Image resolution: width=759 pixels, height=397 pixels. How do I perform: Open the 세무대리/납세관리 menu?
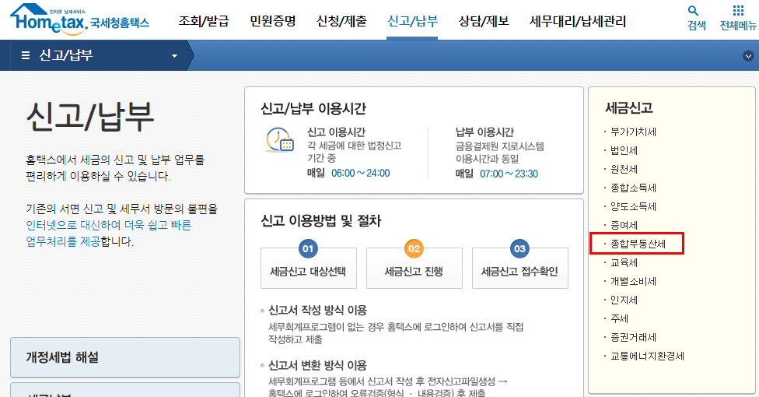(578, 21)
